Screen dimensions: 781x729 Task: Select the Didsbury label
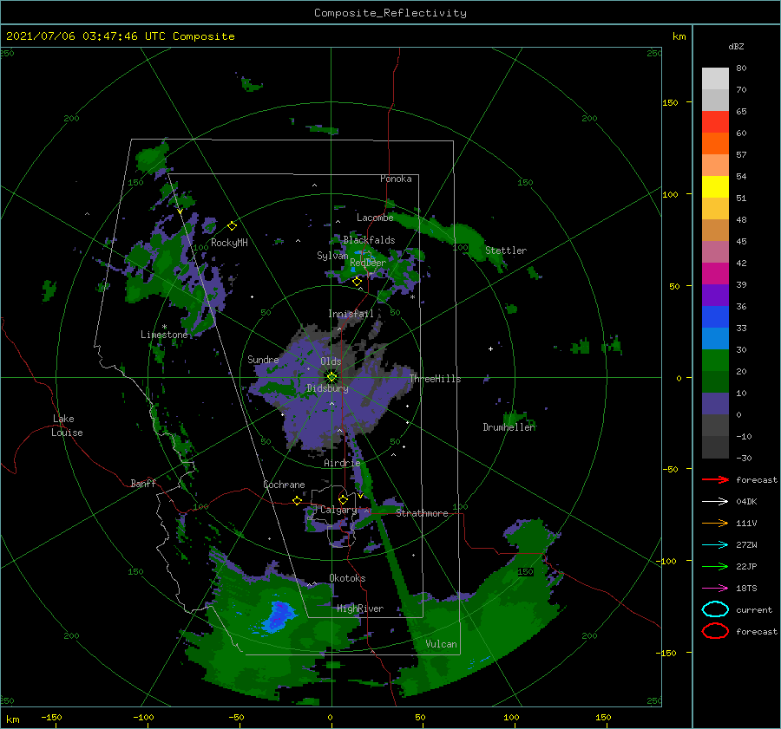[328, 388]
